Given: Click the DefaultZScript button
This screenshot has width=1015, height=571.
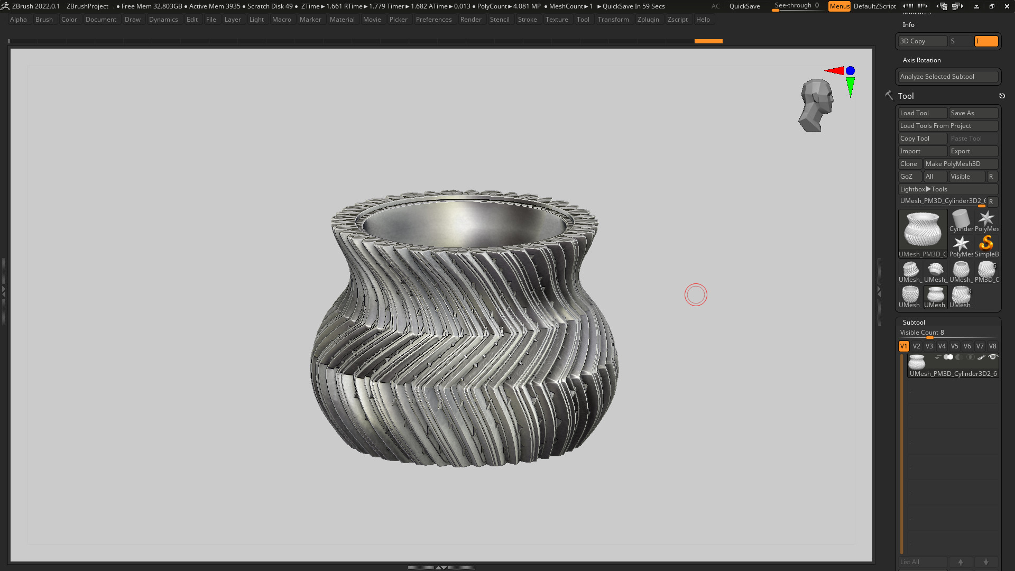Looking at the screenshot, I should pyautogui.click(x=874, y=6).
